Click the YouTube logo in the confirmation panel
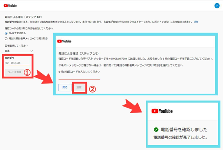223x150 pixels. 162,111
